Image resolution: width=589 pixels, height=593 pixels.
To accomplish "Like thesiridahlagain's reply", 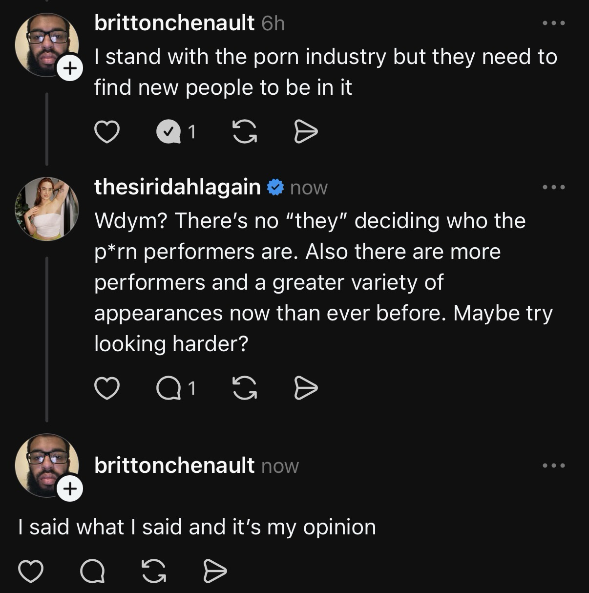I will (x=106, y=389).
